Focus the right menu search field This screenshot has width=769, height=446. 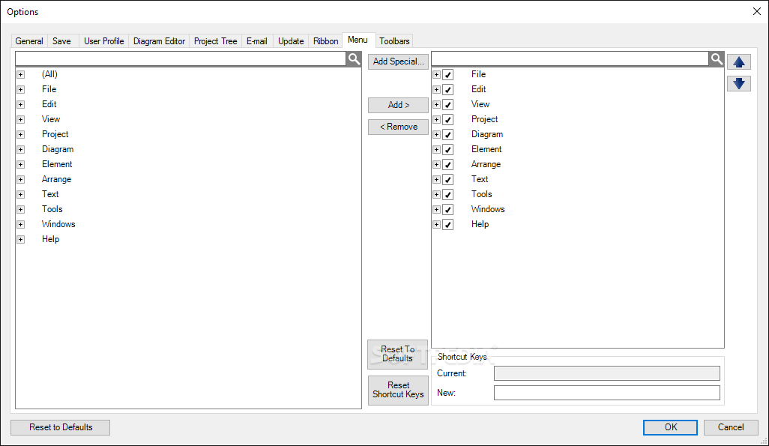(x=570, y=59)
